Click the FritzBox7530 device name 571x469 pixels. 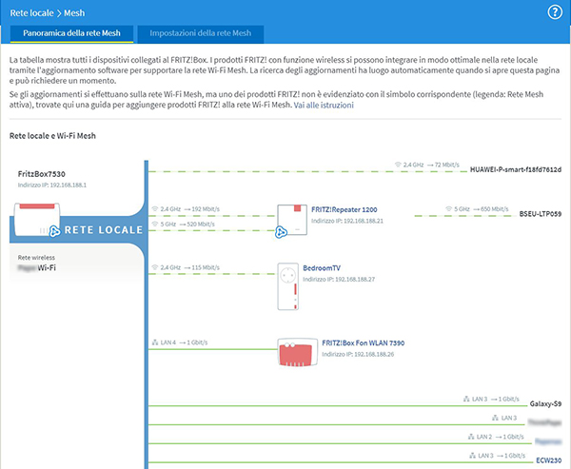[x=42, y=174]
